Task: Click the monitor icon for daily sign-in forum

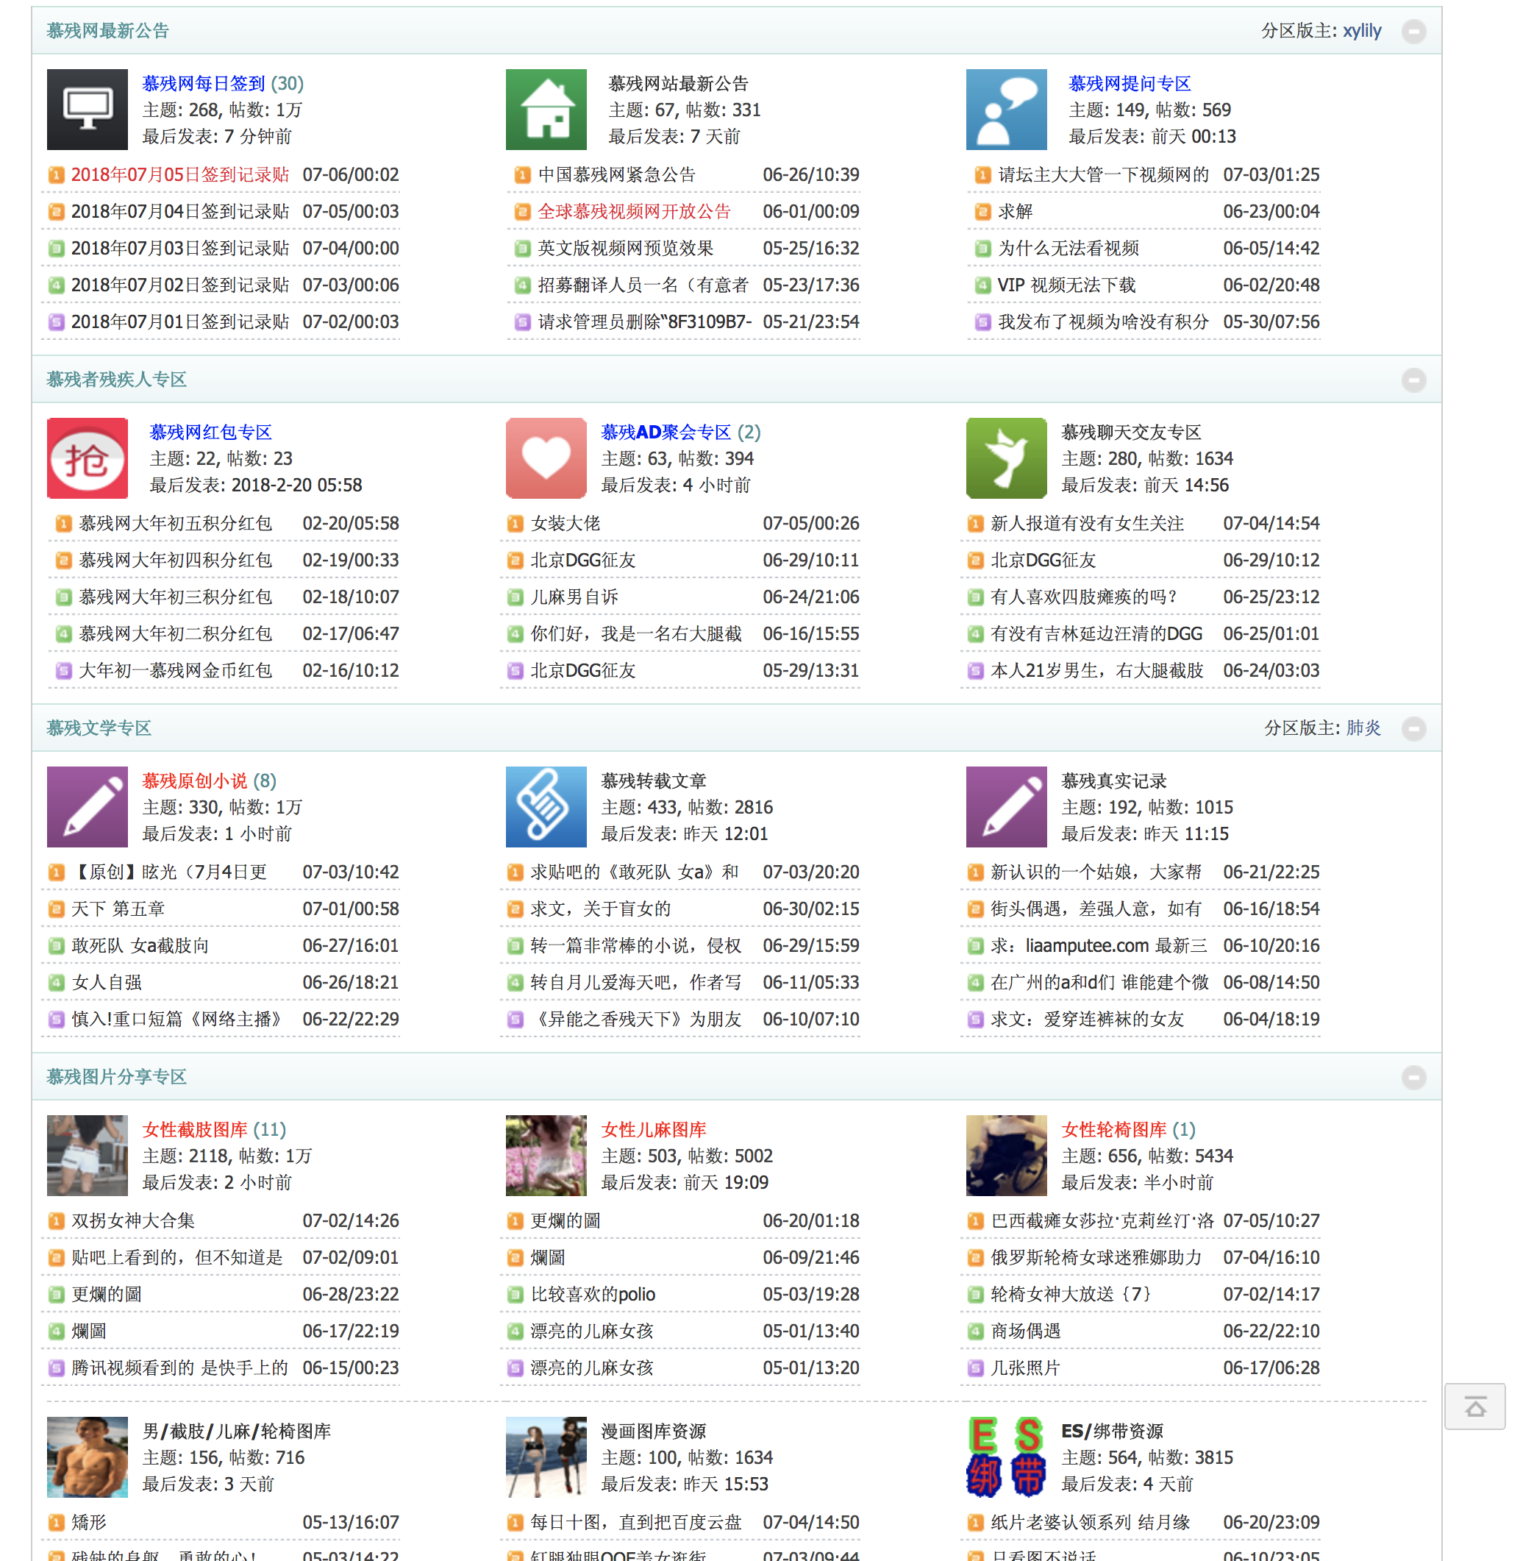Action: tap(87, 110)
